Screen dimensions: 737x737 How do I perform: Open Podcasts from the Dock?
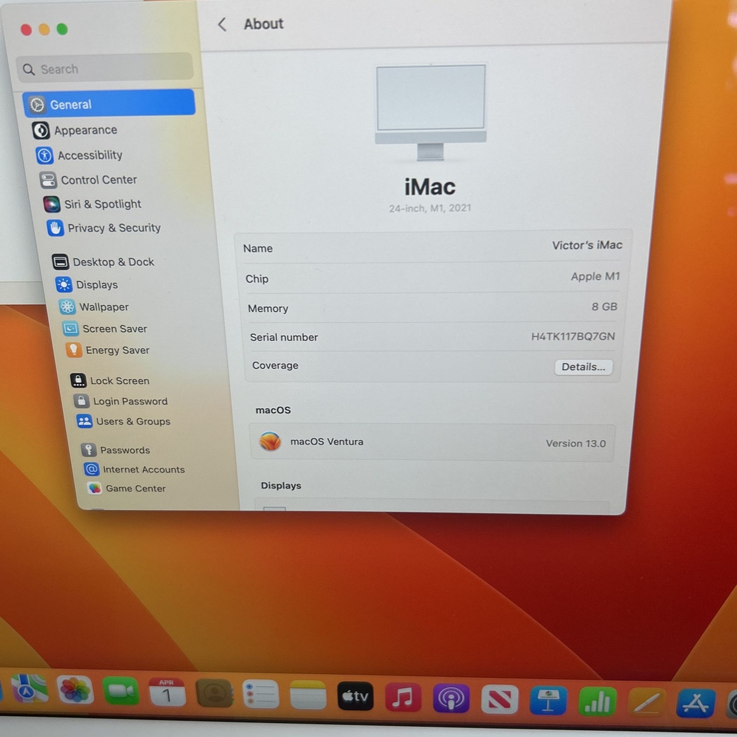[451, 699]
